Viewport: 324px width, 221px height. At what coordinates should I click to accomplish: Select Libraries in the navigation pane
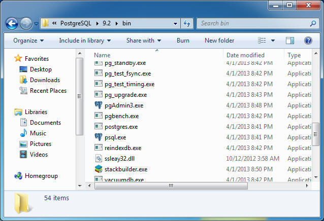(x=36, y=112)
